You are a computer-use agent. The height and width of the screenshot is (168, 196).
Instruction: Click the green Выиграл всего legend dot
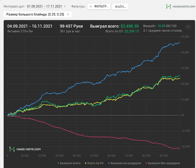[x=58, y=163]
